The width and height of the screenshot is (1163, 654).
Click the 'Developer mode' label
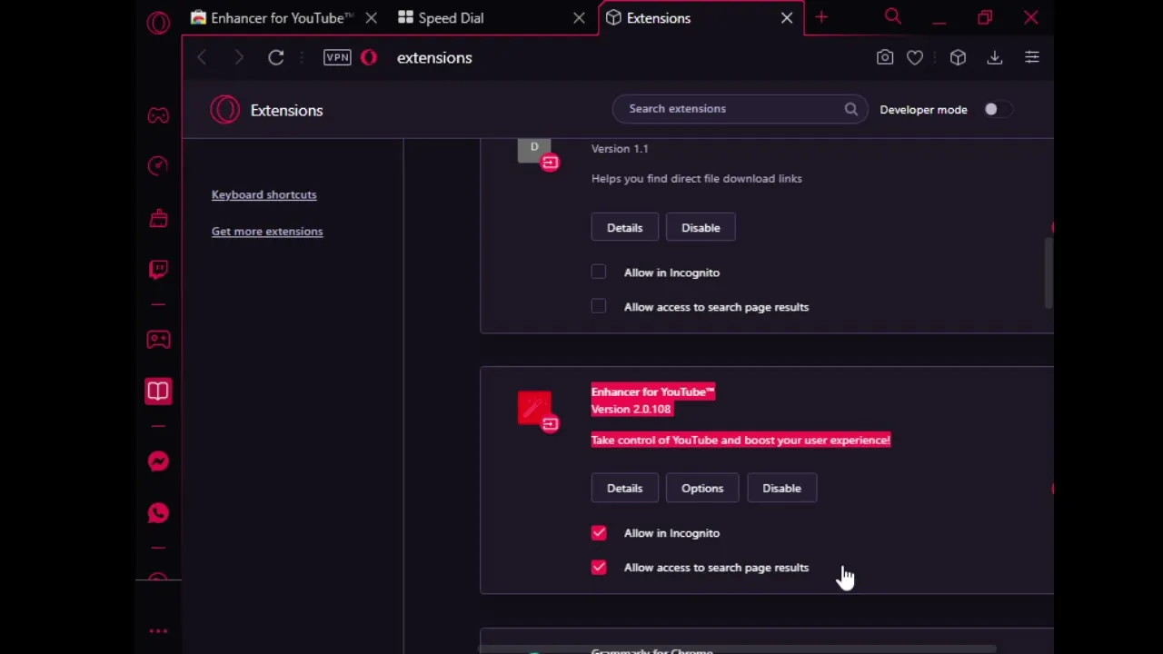(923, 109)
